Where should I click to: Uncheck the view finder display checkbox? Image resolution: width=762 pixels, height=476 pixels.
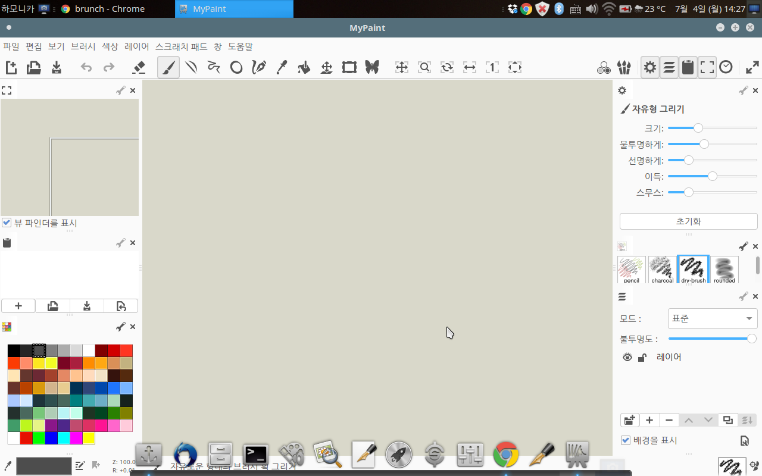[x=6, y=223]
